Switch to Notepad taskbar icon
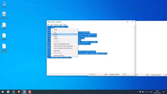This screenshot has width=167, height=94. coord(24,92)
